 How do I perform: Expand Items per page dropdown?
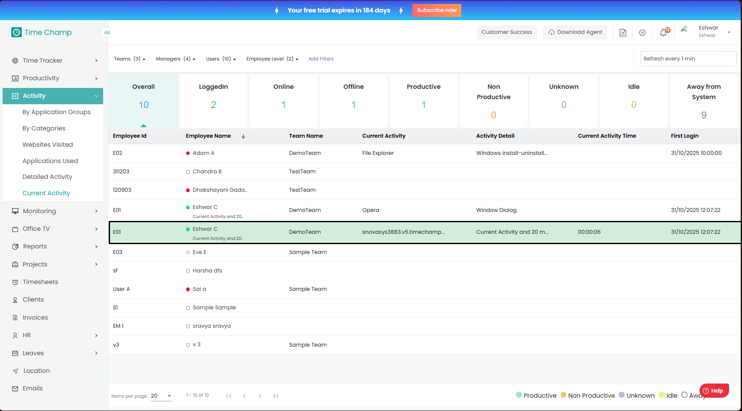pyautogui.click(x=169, y=396)
